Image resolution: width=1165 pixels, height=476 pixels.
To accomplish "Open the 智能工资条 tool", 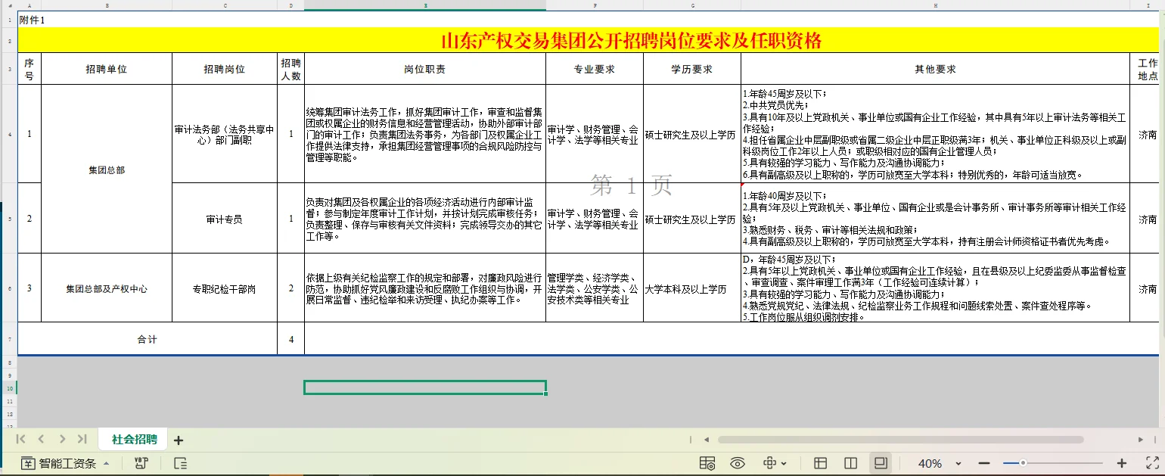I will pyautogui.click(x=59, y=463).
